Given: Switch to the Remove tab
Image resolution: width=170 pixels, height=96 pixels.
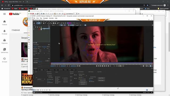Looking at the screenshot, I should [x=66, y=70].
